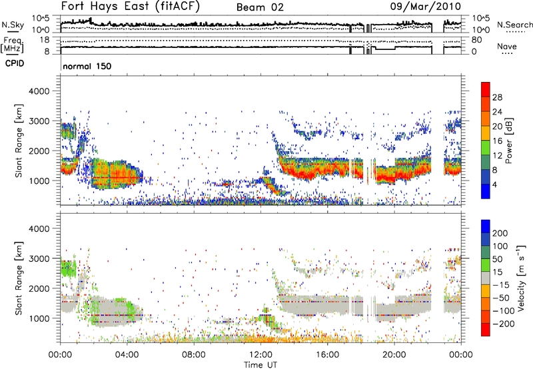
Task: Select the "Beam 02" header label
Action: pyautogui.click(x=260, y=7)
